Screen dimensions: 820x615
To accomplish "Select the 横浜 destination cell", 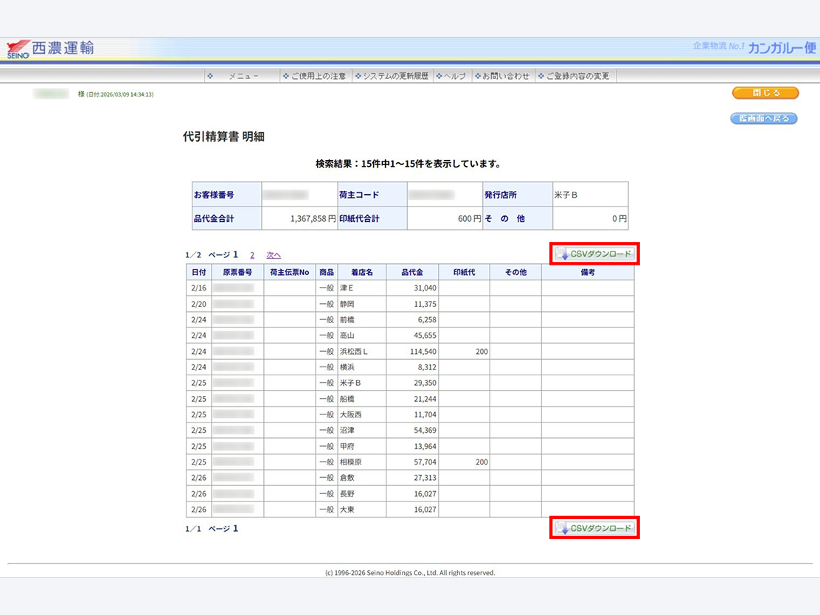I will 362,367.
